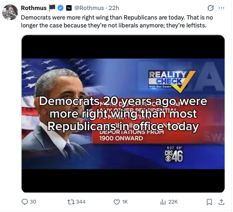The width and height of the screenshot is (233, 212).
Task: Open Rothmus profile picture avatar
Action: 10,12
